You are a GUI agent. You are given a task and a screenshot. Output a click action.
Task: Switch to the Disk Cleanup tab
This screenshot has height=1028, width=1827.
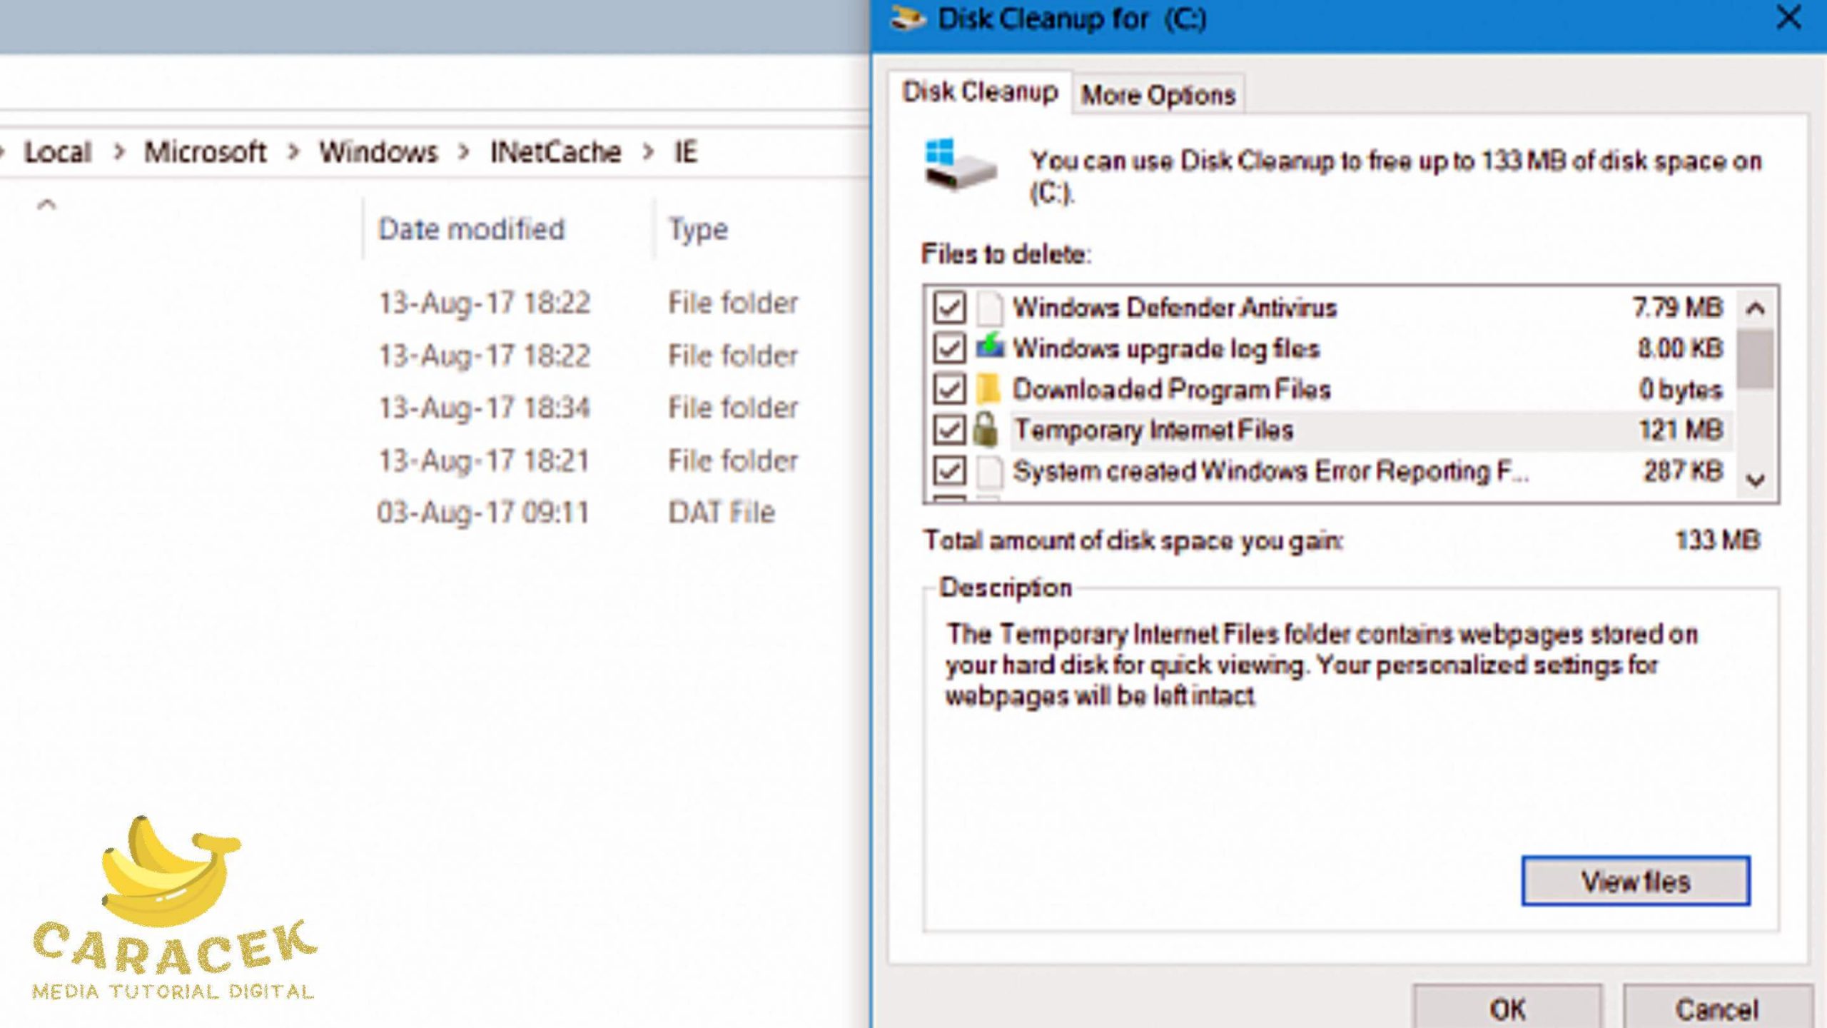(980, 92)
